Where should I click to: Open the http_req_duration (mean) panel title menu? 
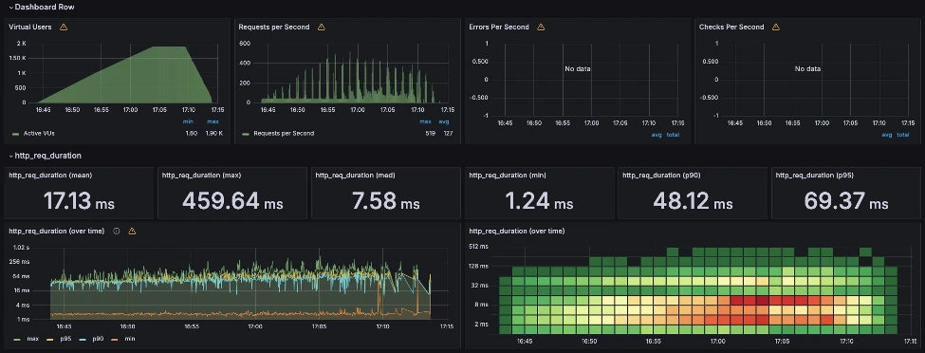click(50, 175)
